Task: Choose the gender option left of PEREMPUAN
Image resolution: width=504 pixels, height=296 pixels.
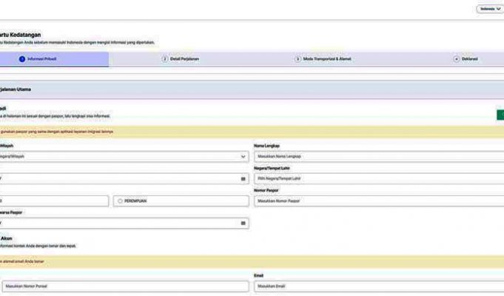Action: pyautogui.click(x=52, y=201)
